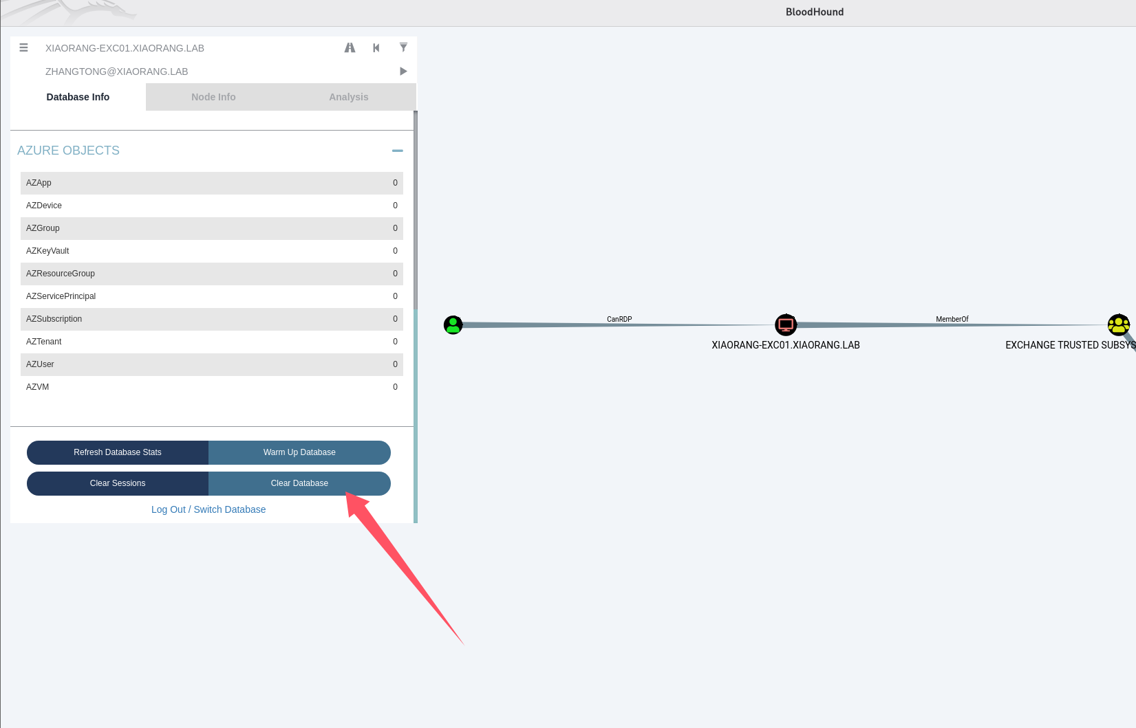Click Log Out / Switch Database link
1136x728 pixels.
[x=208, y=509]
